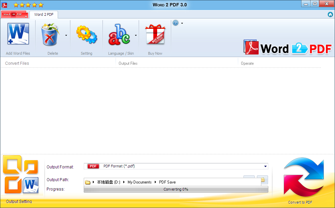Image resolution: width=335 pixels, height=208 pixels.
Task: Expand the Delete dropdown arrow
Action: tap(66, 35)
